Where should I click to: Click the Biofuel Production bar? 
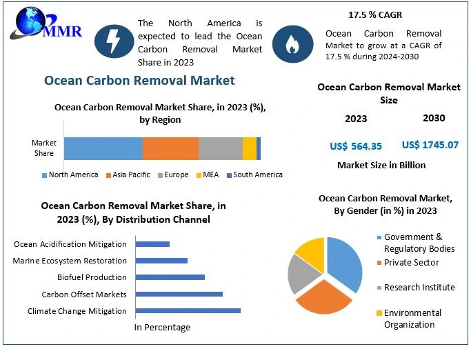tap(170, 277)
